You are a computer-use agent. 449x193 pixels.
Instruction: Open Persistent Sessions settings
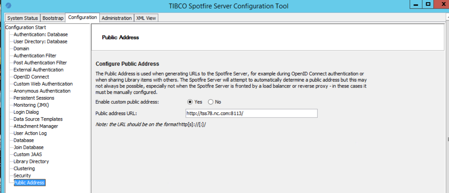tap(34, 98)
